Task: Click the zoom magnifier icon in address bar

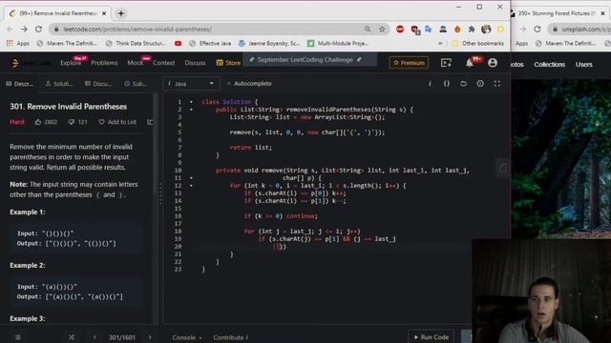Action: tap(368, 30)
